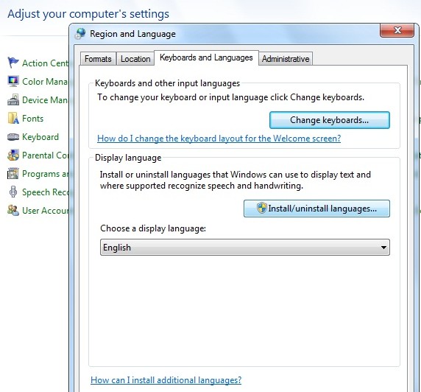Open the Welcome screen keyboard layout help link
The width and height of the screenshot is (421, 392).
pos(219,139)
